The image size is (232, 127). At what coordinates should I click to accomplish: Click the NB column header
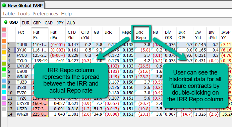(x=157, y=35)
